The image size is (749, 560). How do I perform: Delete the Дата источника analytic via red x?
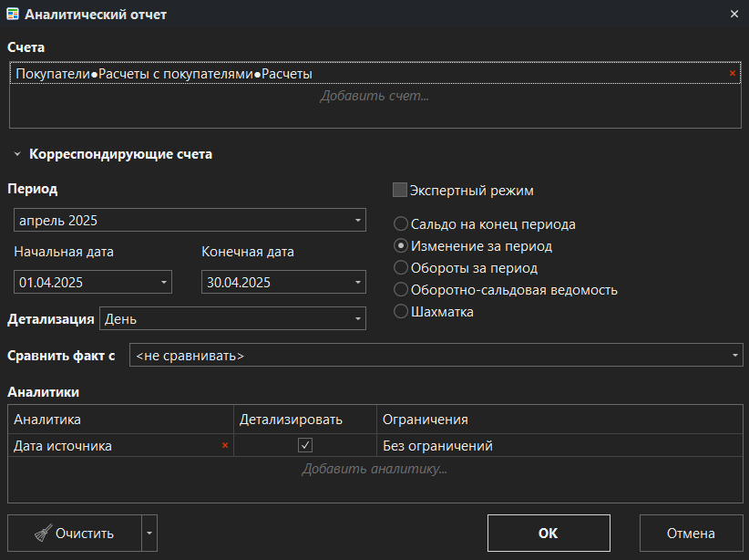coord(224,446)
